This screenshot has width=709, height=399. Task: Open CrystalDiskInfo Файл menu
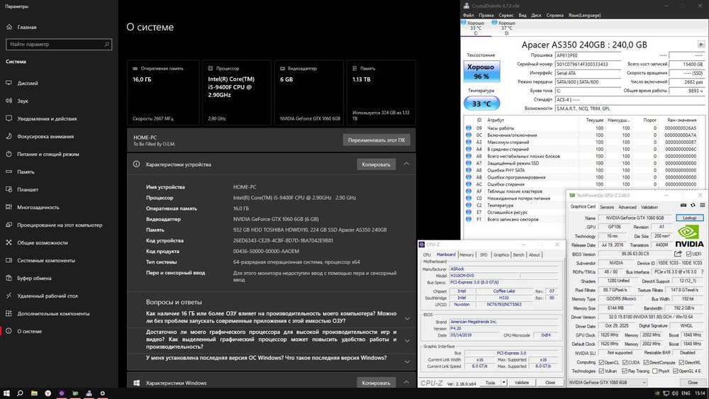[x=469, y=15]
